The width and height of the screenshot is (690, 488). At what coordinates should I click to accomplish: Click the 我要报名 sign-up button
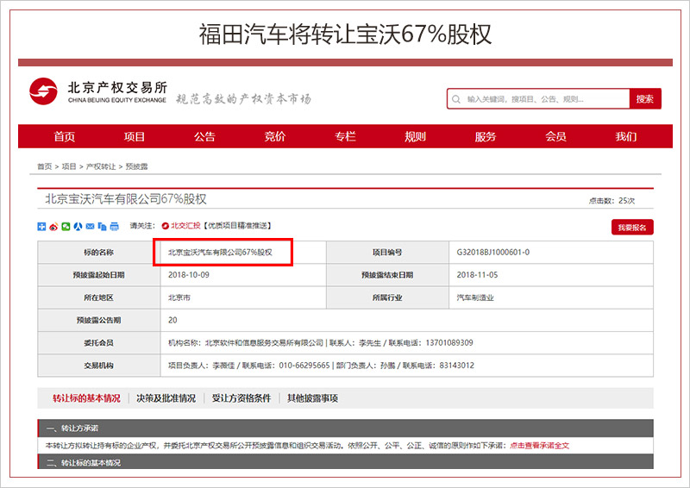coord(632,228)
